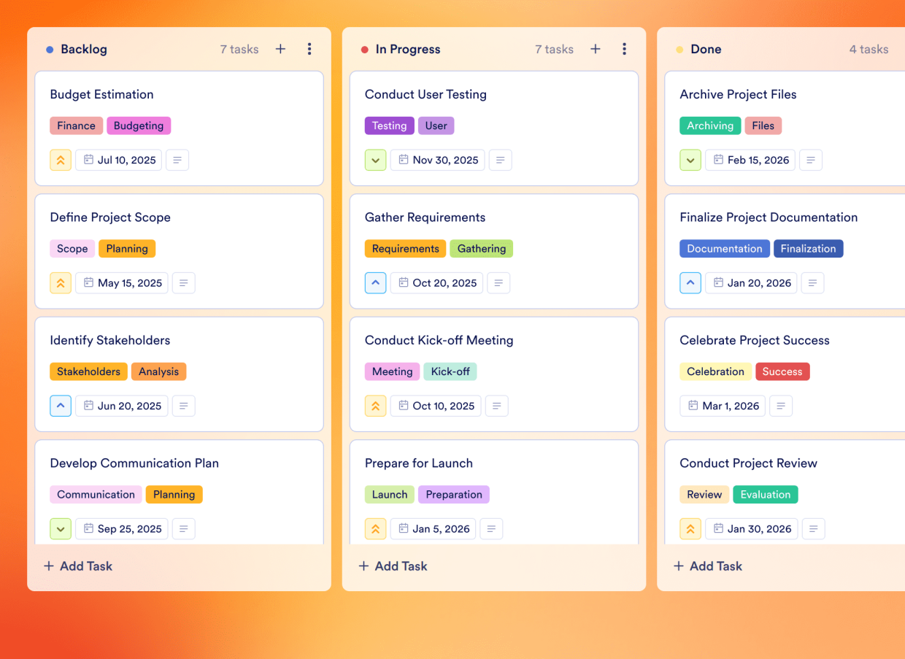The height and width of the screenshot is (659, 905).
Task: Click the high priority icon on Define Project Scope
Action: (61, 282)
